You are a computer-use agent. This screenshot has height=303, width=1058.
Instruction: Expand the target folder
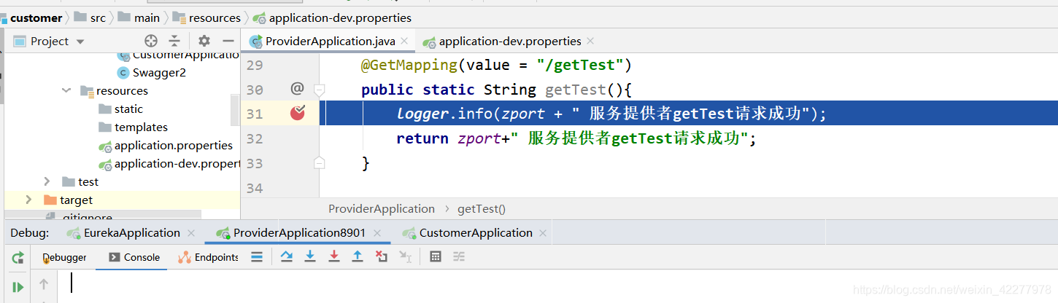28,200
